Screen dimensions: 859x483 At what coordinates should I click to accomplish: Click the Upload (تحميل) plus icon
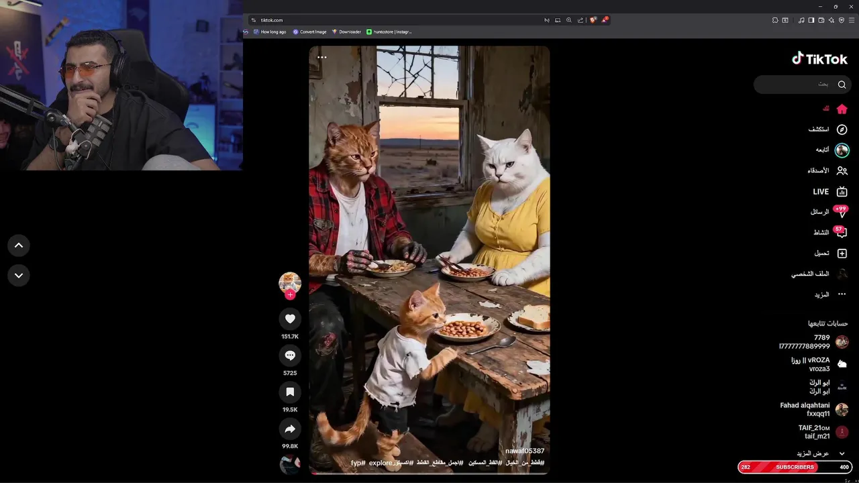tap(842, 254)
